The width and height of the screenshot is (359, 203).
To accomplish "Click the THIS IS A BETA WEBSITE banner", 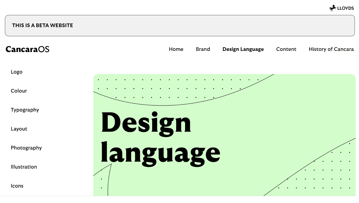I will click(180, 25).
